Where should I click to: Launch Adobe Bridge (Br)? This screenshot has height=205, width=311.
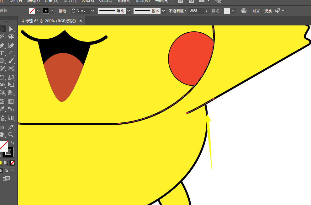[x=180, y=1]
